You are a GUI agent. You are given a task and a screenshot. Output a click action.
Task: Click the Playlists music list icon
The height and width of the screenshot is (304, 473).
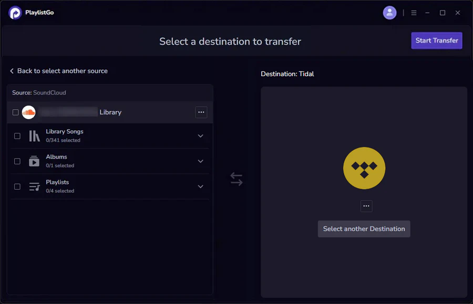pyautogui.click(x=34, y=186)
